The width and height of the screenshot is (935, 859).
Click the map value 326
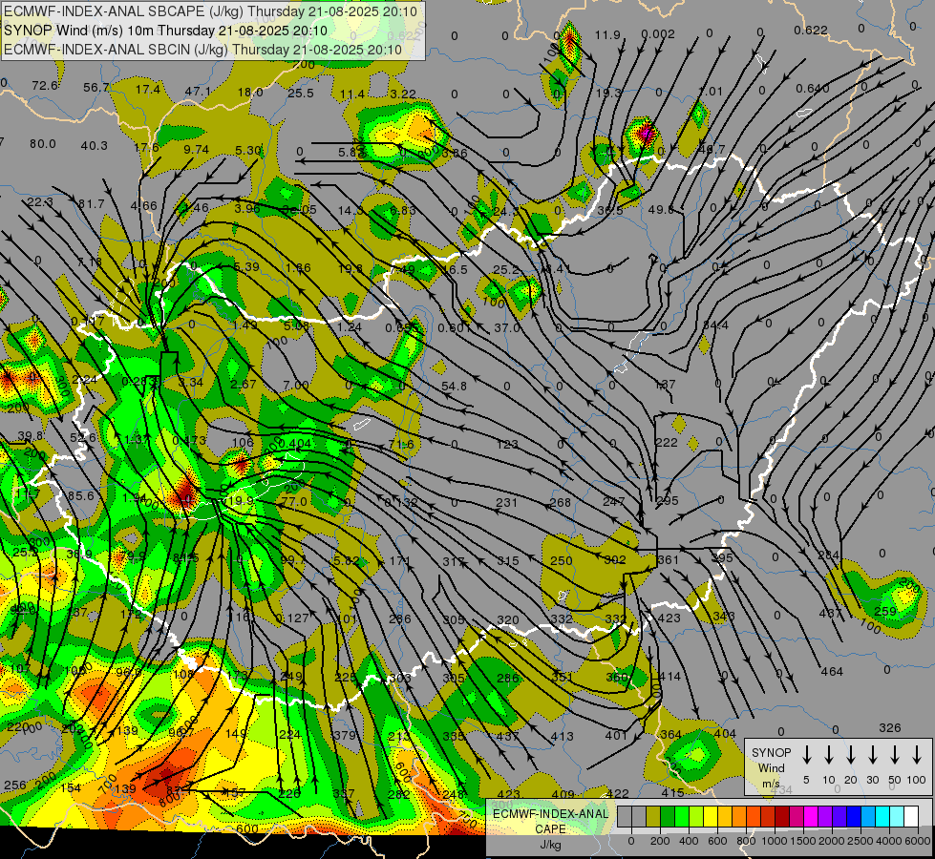(x=890, y=728)
